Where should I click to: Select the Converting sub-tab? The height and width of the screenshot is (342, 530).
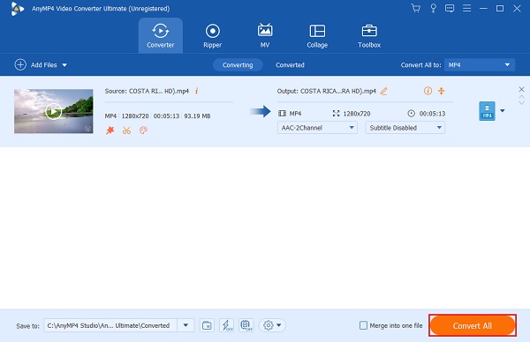pyautogui.click(x=238, y=64)
